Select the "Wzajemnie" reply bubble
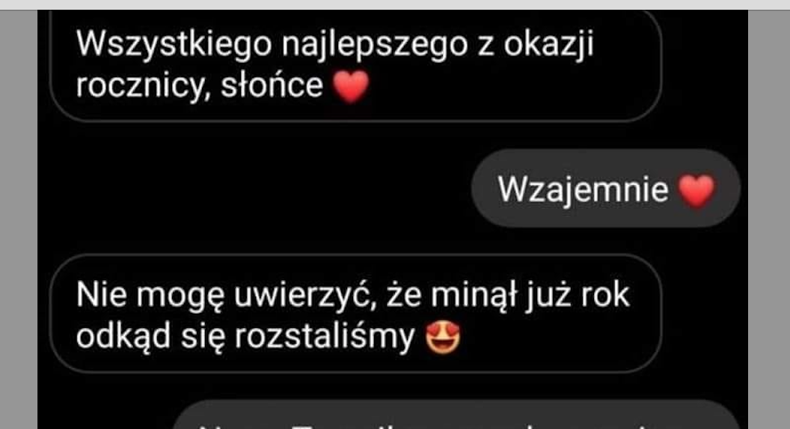The width and height of the screenshot is (790, 429). click(x=606, y=189)
